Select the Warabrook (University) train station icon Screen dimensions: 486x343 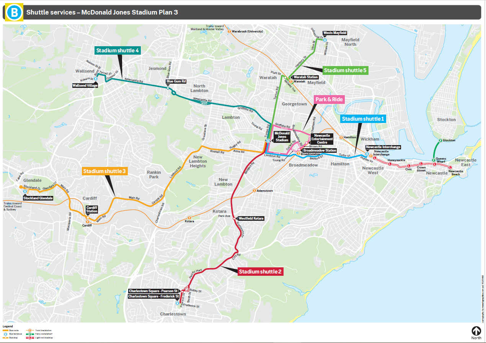229,31
